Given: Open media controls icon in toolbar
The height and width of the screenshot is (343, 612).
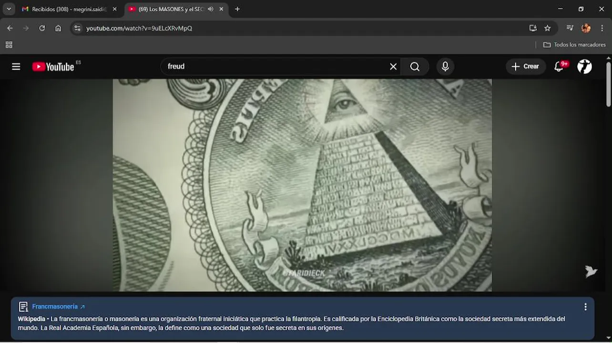Looking at the screenshot, I should (x=570, y=28).
